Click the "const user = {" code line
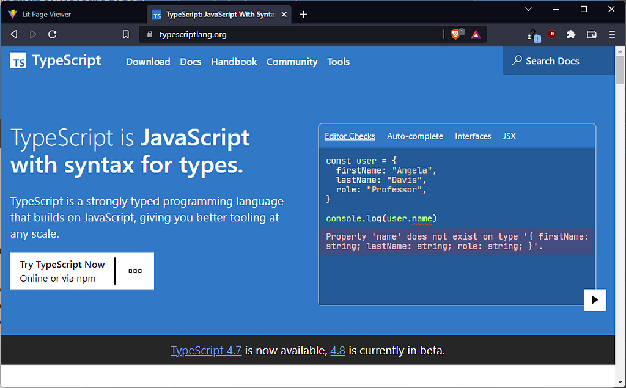Screen dimensions: 626x388 361,161
